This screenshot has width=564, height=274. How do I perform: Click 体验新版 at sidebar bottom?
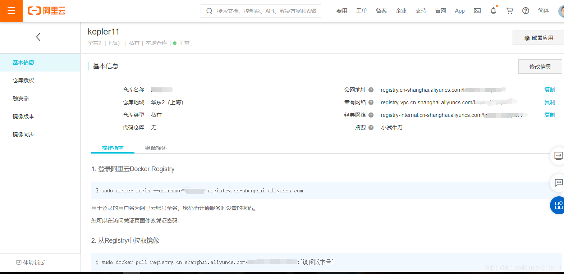pyautogui.click(x=31, y=263)
